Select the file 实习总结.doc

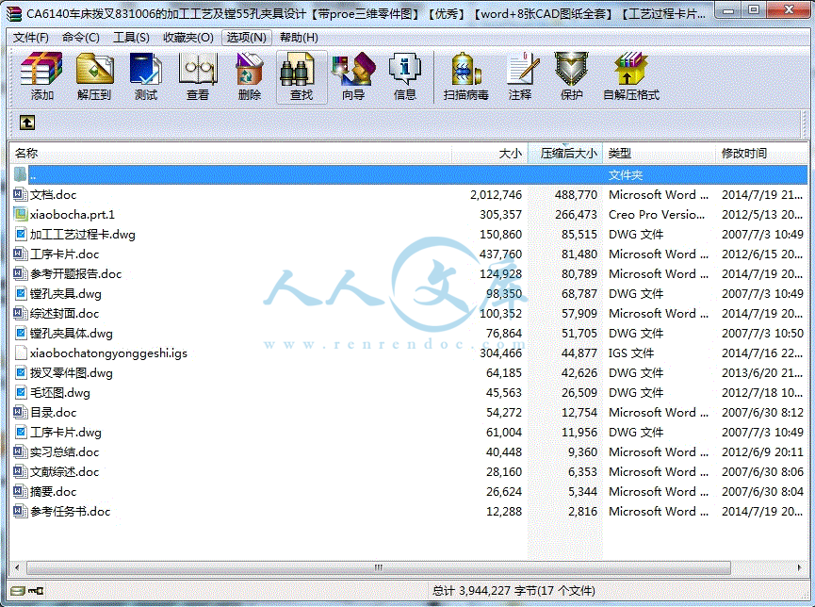click(x=64, y=451)
